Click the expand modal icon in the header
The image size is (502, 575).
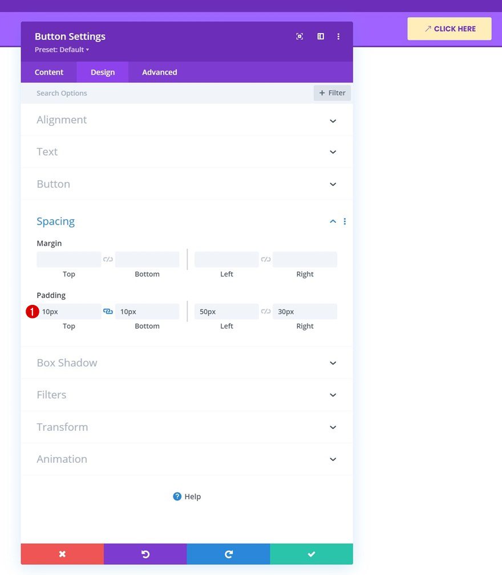click(x=299, y=36)
